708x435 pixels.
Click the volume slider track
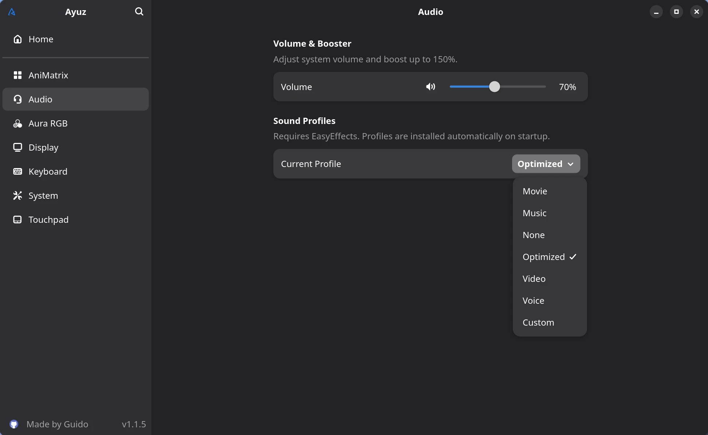tap(497, 87)
